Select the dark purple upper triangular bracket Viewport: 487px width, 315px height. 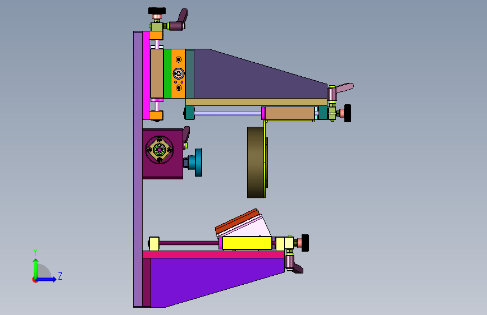pyautogui.click(x=254, y=77)
